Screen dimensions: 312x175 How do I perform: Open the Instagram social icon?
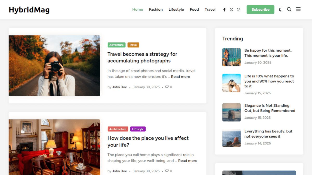click(x=239, y=10)
